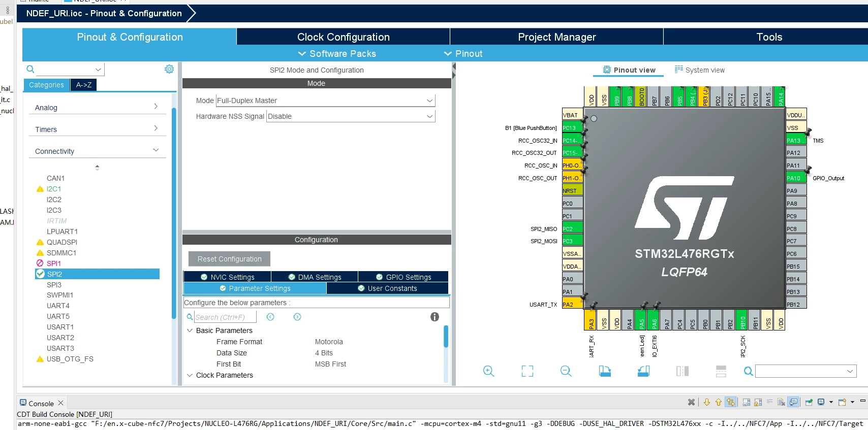The image size is (868, 430).
Task: Toggle console wrap lines button
Action: [769, 402]
